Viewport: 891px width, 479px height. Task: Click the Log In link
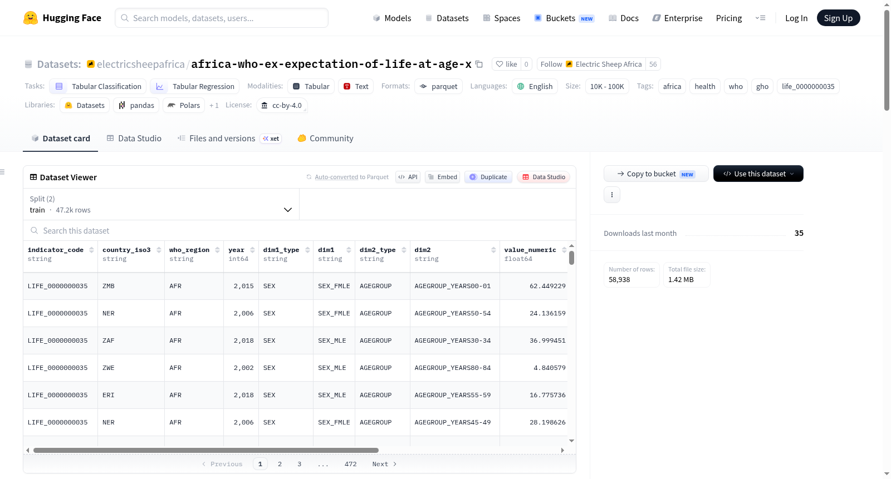[796, 18]
